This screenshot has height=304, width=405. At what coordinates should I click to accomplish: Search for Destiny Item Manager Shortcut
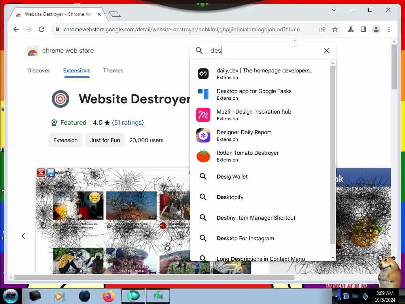(260, 218)
